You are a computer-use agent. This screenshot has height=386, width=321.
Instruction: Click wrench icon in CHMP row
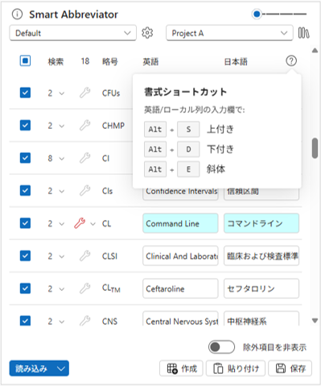[84, 126]
